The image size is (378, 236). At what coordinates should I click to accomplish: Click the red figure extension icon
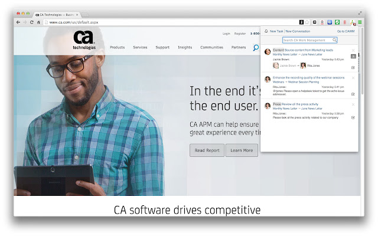(322, 22)
